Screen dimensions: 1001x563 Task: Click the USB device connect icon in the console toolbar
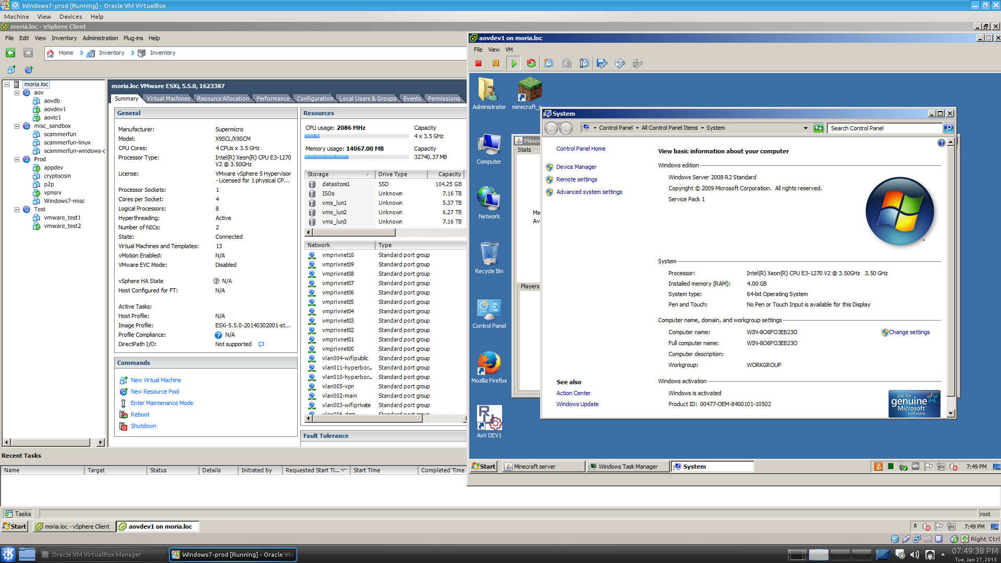coord(638,63)
